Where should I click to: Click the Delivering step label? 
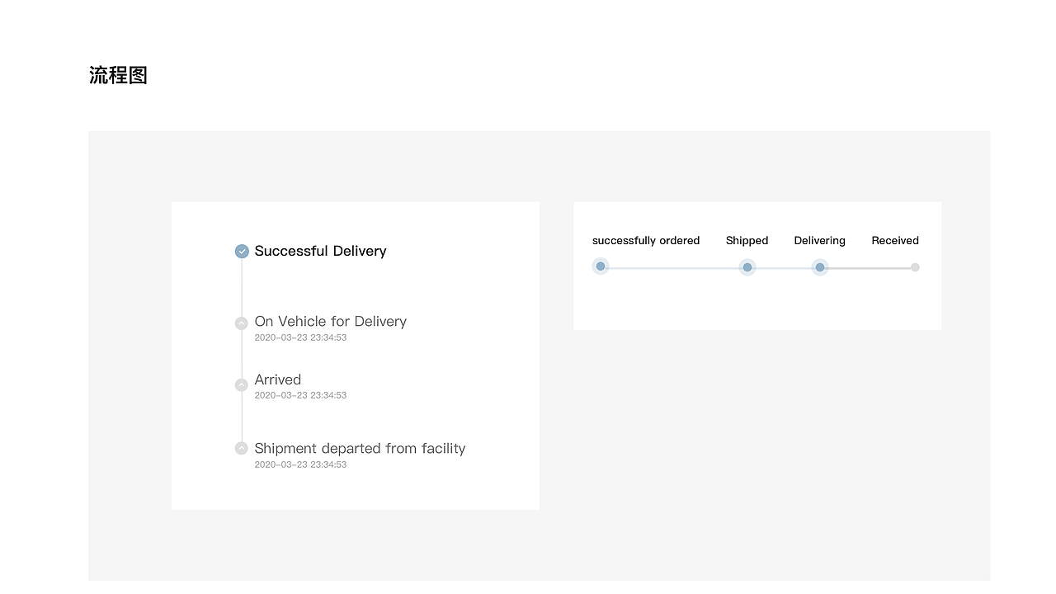tap(819, 241)
